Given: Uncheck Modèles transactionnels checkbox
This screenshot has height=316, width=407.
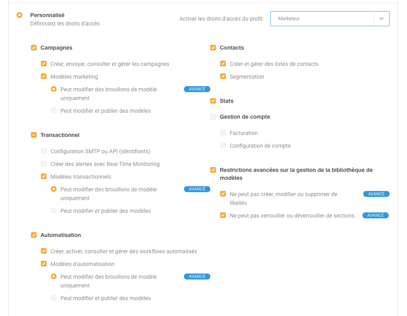Looking at the screenshot, I should tap(44, 177).
